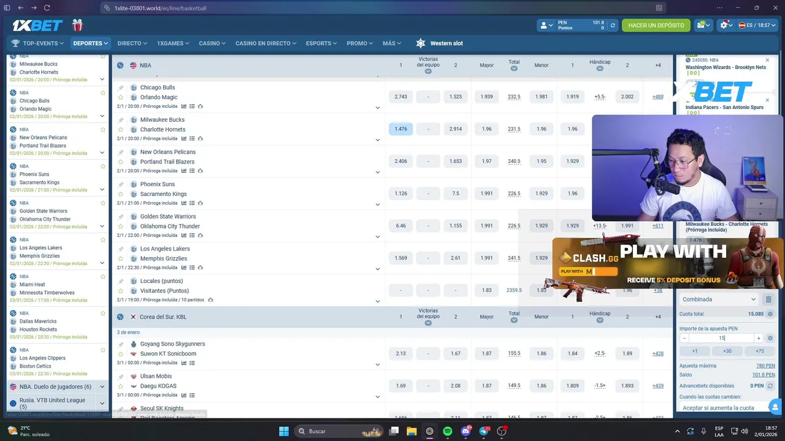Favorite the Lakers–Grizzlies match star
Screen dimensions: 785x441
point(121,258)
